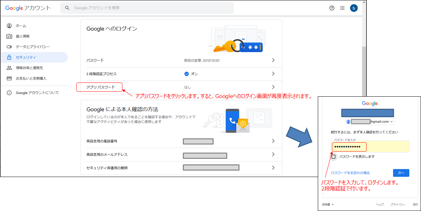Screen dimensions: 421x211
Task: Click the password input field
Action: pos(370,147)
